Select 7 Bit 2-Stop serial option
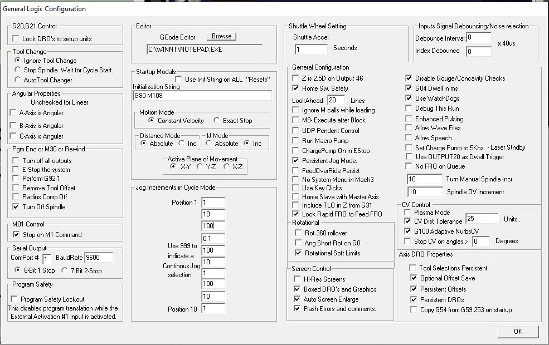 (x=65, y=270)
